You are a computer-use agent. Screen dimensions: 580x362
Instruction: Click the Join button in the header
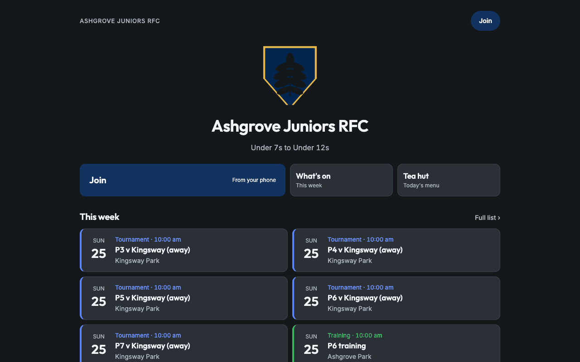[x=485, y=21]
